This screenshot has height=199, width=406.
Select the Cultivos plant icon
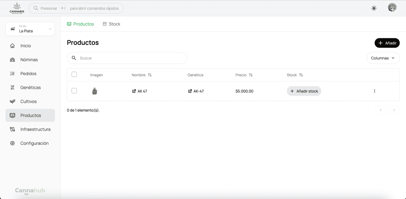pyautogui.click(x=12, y=101)
